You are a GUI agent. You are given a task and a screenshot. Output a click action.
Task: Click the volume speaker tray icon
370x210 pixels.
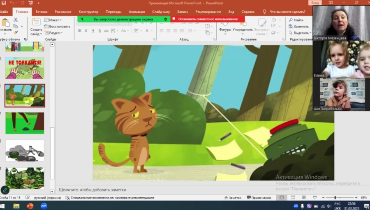click(x=329, y=206)
